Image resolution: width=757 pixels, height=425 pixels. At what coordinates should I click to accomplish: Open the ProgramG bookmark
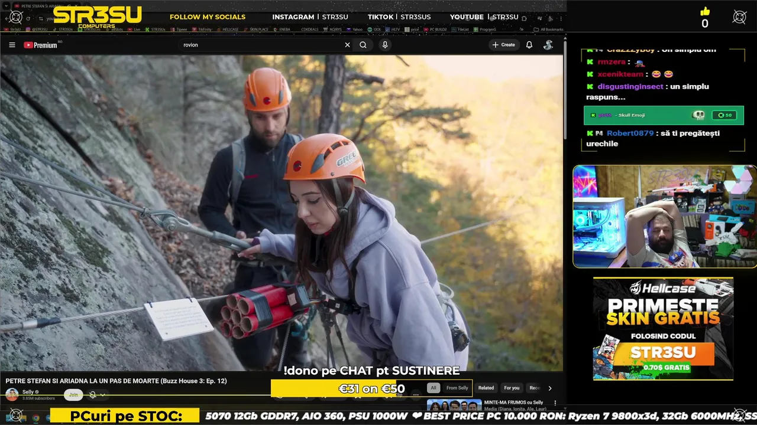pyautogui.click(x=485, y=30)
